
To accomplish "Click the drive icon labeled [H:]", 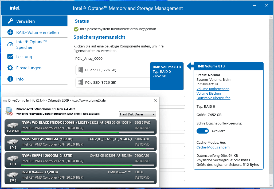I will tap(13, 158).
